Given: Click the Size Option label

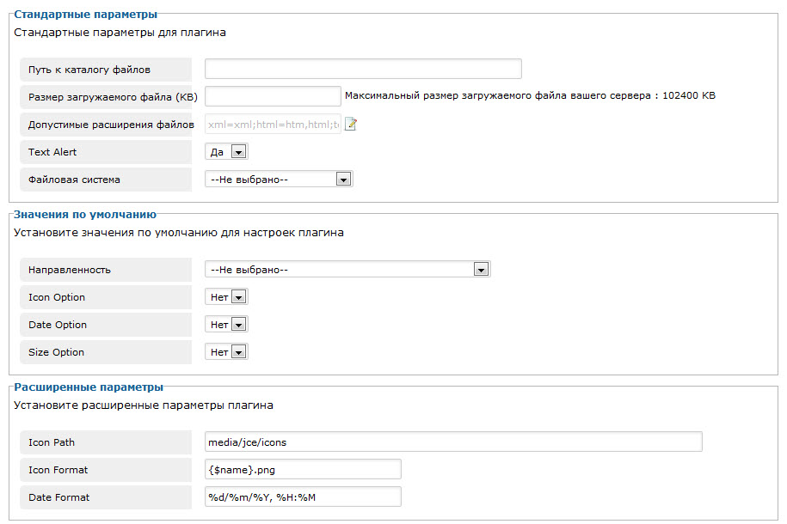Looking at the screenshot, I should point(57,352).
